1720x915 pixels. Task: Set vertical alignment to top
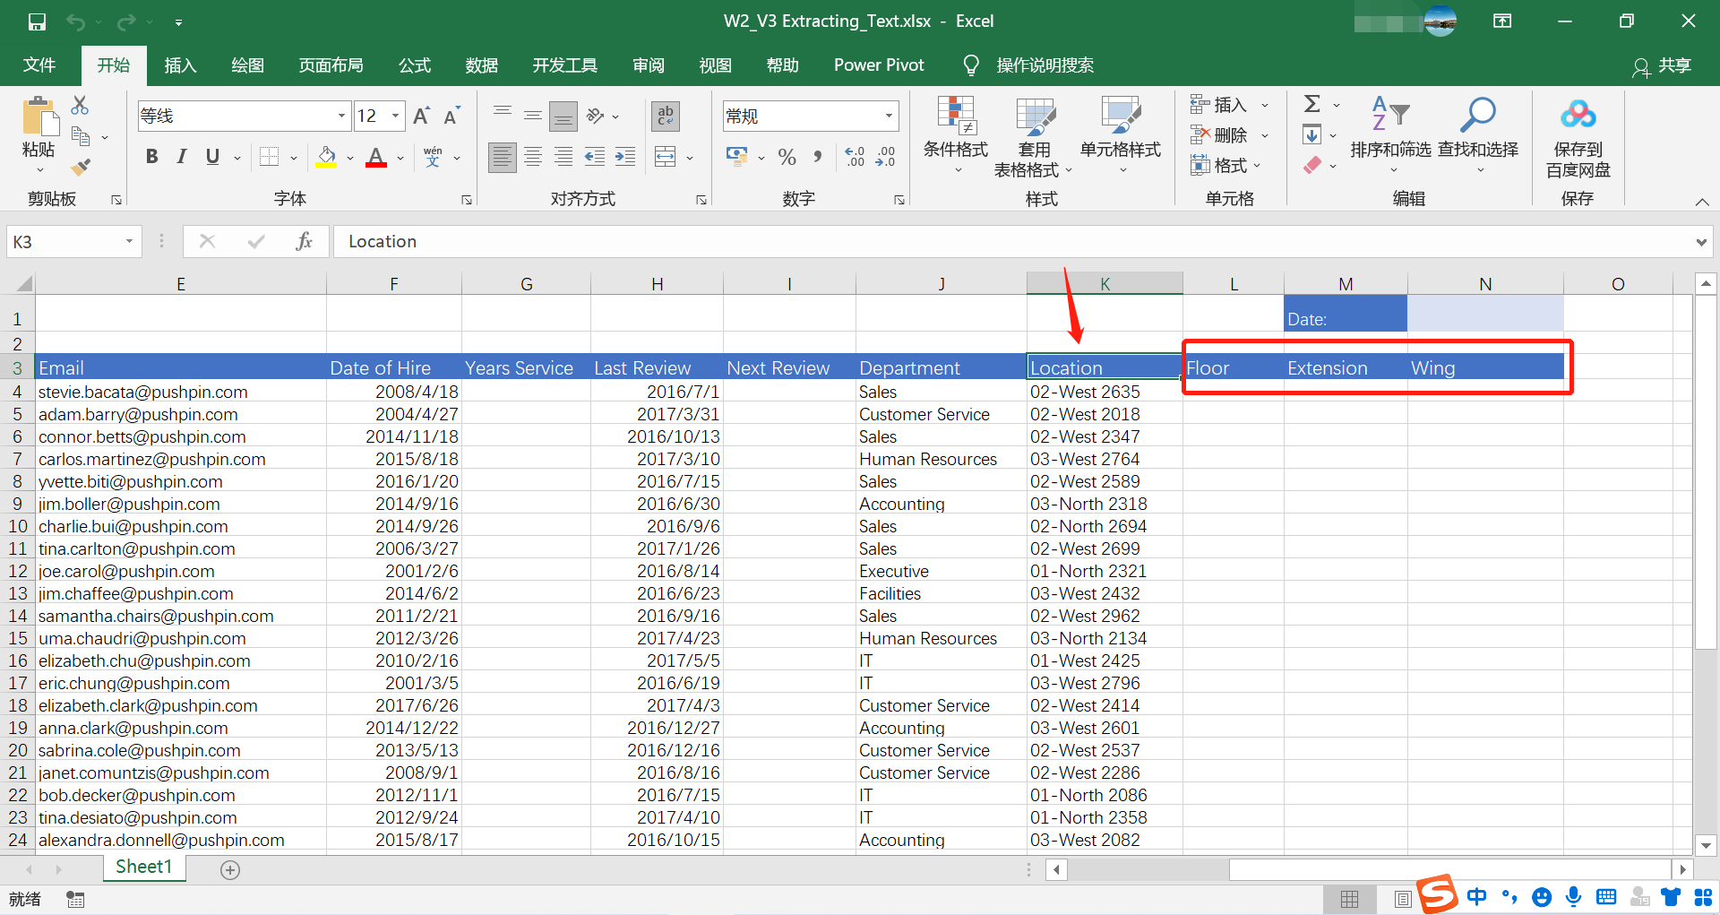[x=503, y=115]
